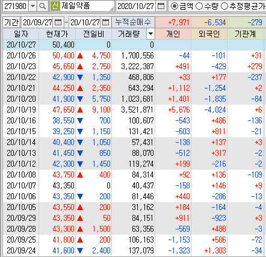Click the 기간 button

[x=11, y=22]
